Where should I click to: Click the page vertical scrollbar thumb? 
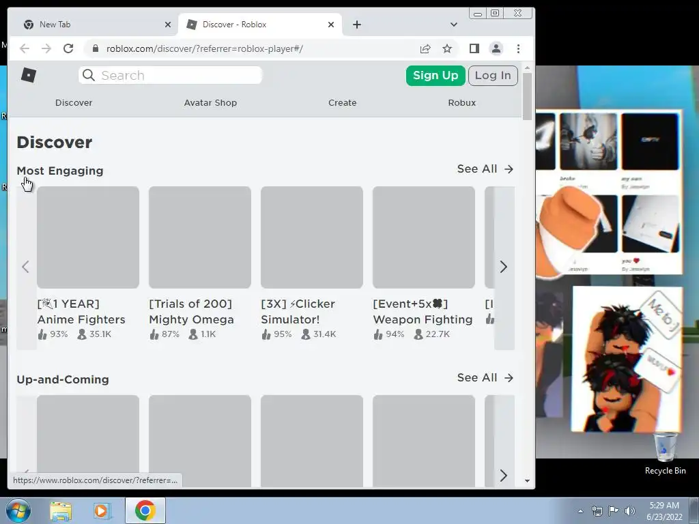(x=527, y=96)
